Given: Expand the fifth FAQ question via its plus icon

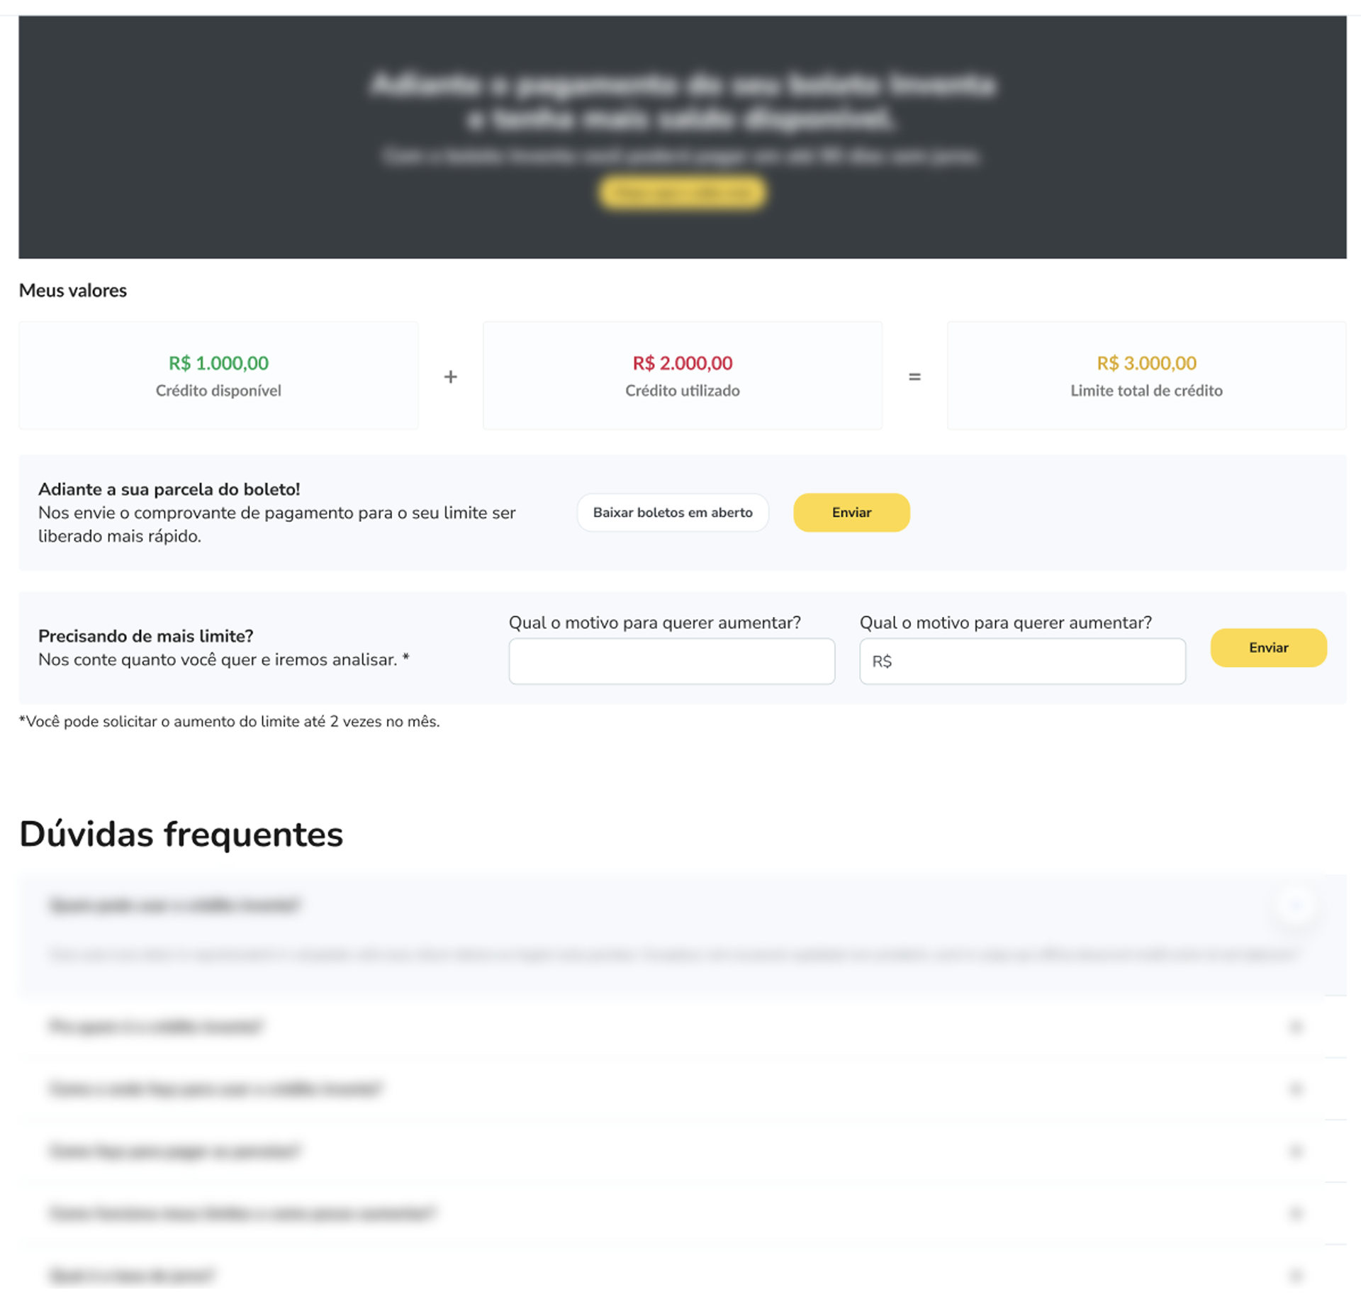Looking at the screenshot, I should (x=1295, y=1213).
